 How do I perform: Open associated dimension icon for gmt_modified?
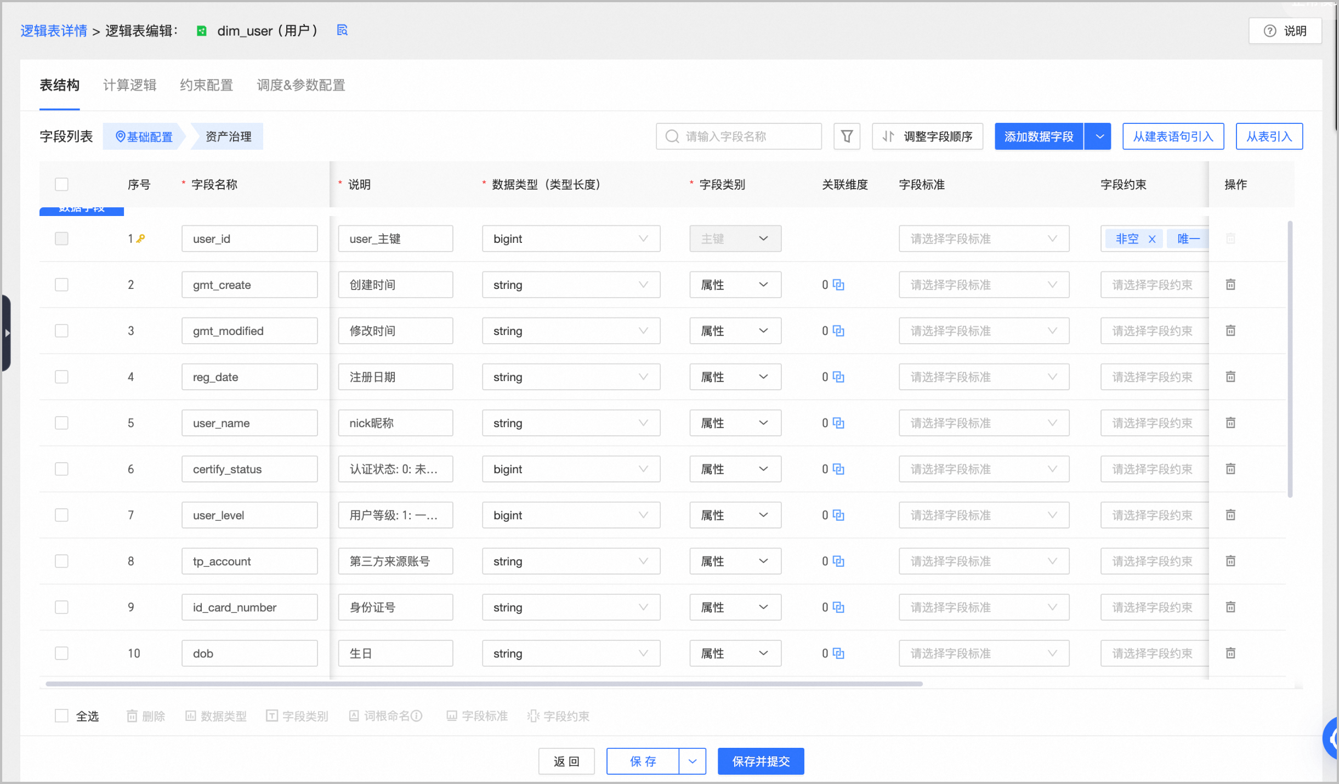[838, 331]
